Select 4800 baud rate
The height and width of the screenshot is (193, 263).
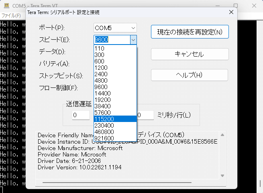coord(115,81)
